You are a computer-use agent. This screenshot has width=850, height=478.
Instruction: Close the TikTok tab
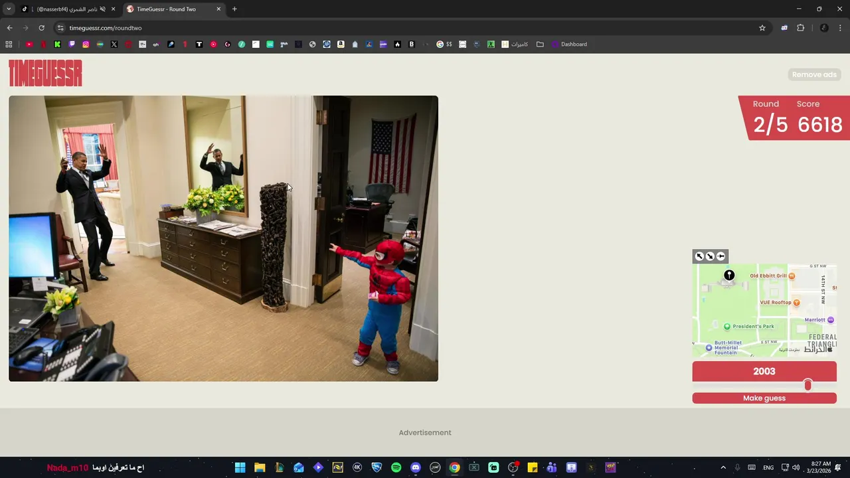(x=114, y=9)
